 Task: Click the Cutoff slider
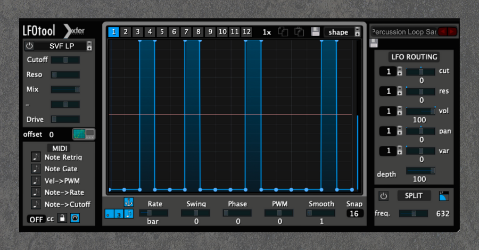[x=65, y=60]
